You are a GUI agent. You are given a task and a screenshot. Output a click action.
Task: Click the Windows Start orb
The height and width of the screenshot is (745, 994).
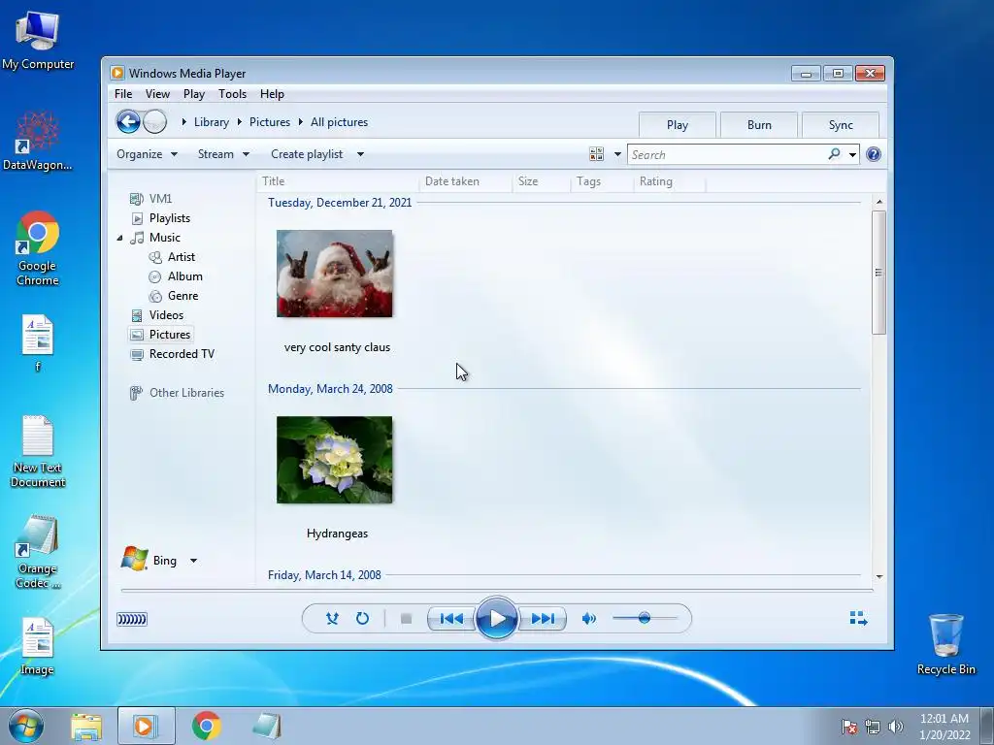(x=26, y=726)
